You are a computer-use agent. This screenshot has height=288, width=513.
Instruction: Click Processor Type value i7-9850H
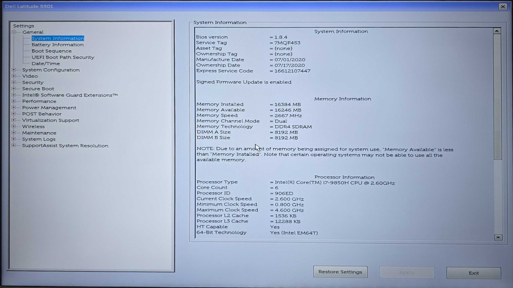[335, 183]
